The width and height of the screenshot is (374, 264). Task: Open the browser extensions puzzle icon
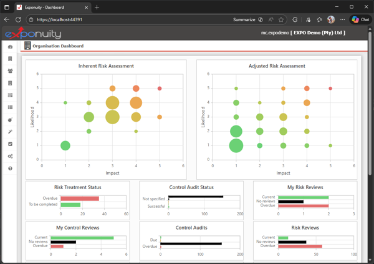[x=295, y=19]
